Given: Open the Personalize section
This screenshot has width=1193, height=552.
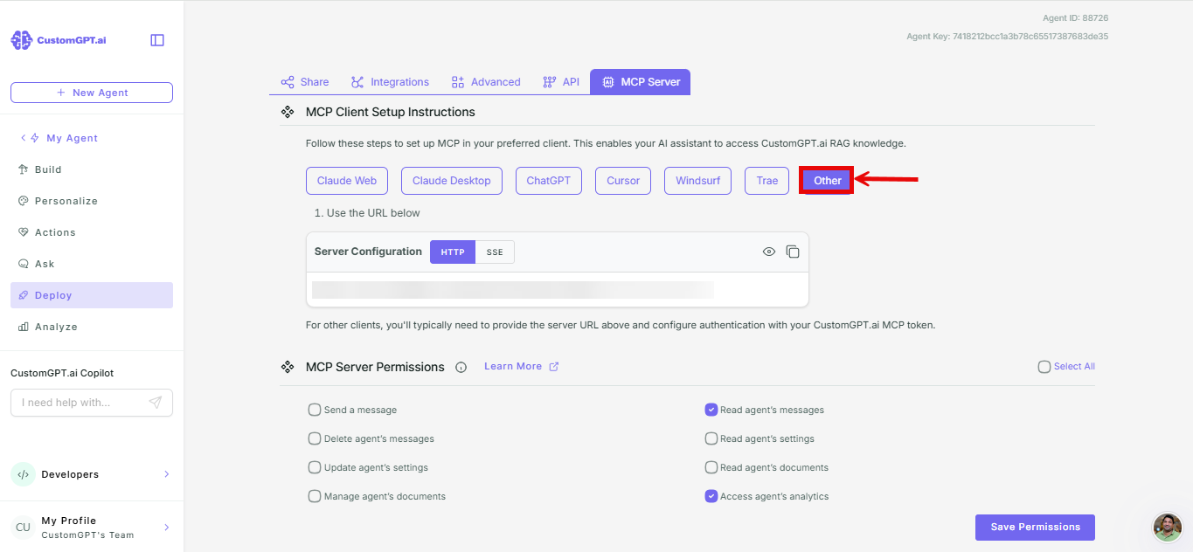Looking at the screenshot, I should coord(92,201).
